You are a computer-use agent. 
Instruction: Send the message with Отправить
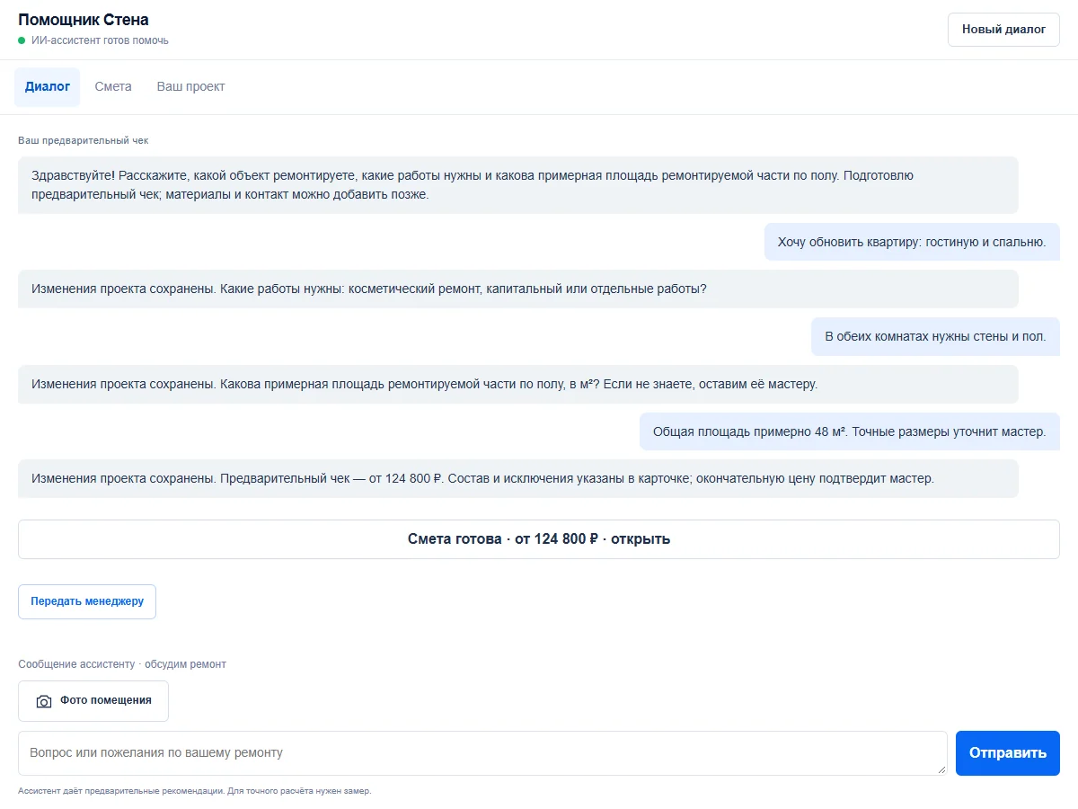click(1008, 753)
